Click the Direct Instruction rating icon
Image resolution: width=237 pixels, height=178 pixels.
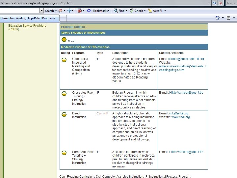(x=64, y=114)
